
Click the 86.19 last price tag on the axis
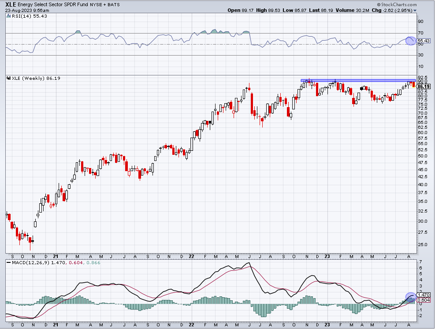tap(424, 86)
